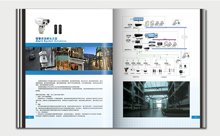The image size is (220, 136).
Task: Click the large monitor icon in second-level center
Action: 151,35
